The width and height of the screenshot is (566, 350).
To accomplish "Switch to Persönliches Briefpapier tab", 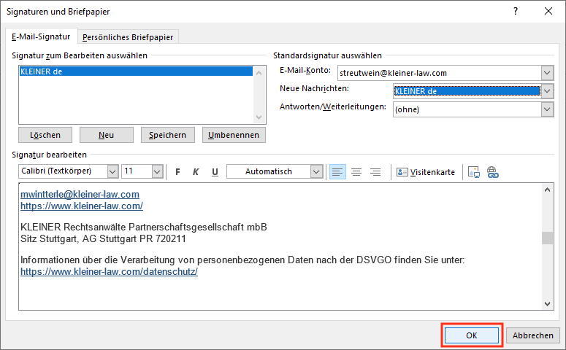I will pyautogui.click(x=129, y=37).
